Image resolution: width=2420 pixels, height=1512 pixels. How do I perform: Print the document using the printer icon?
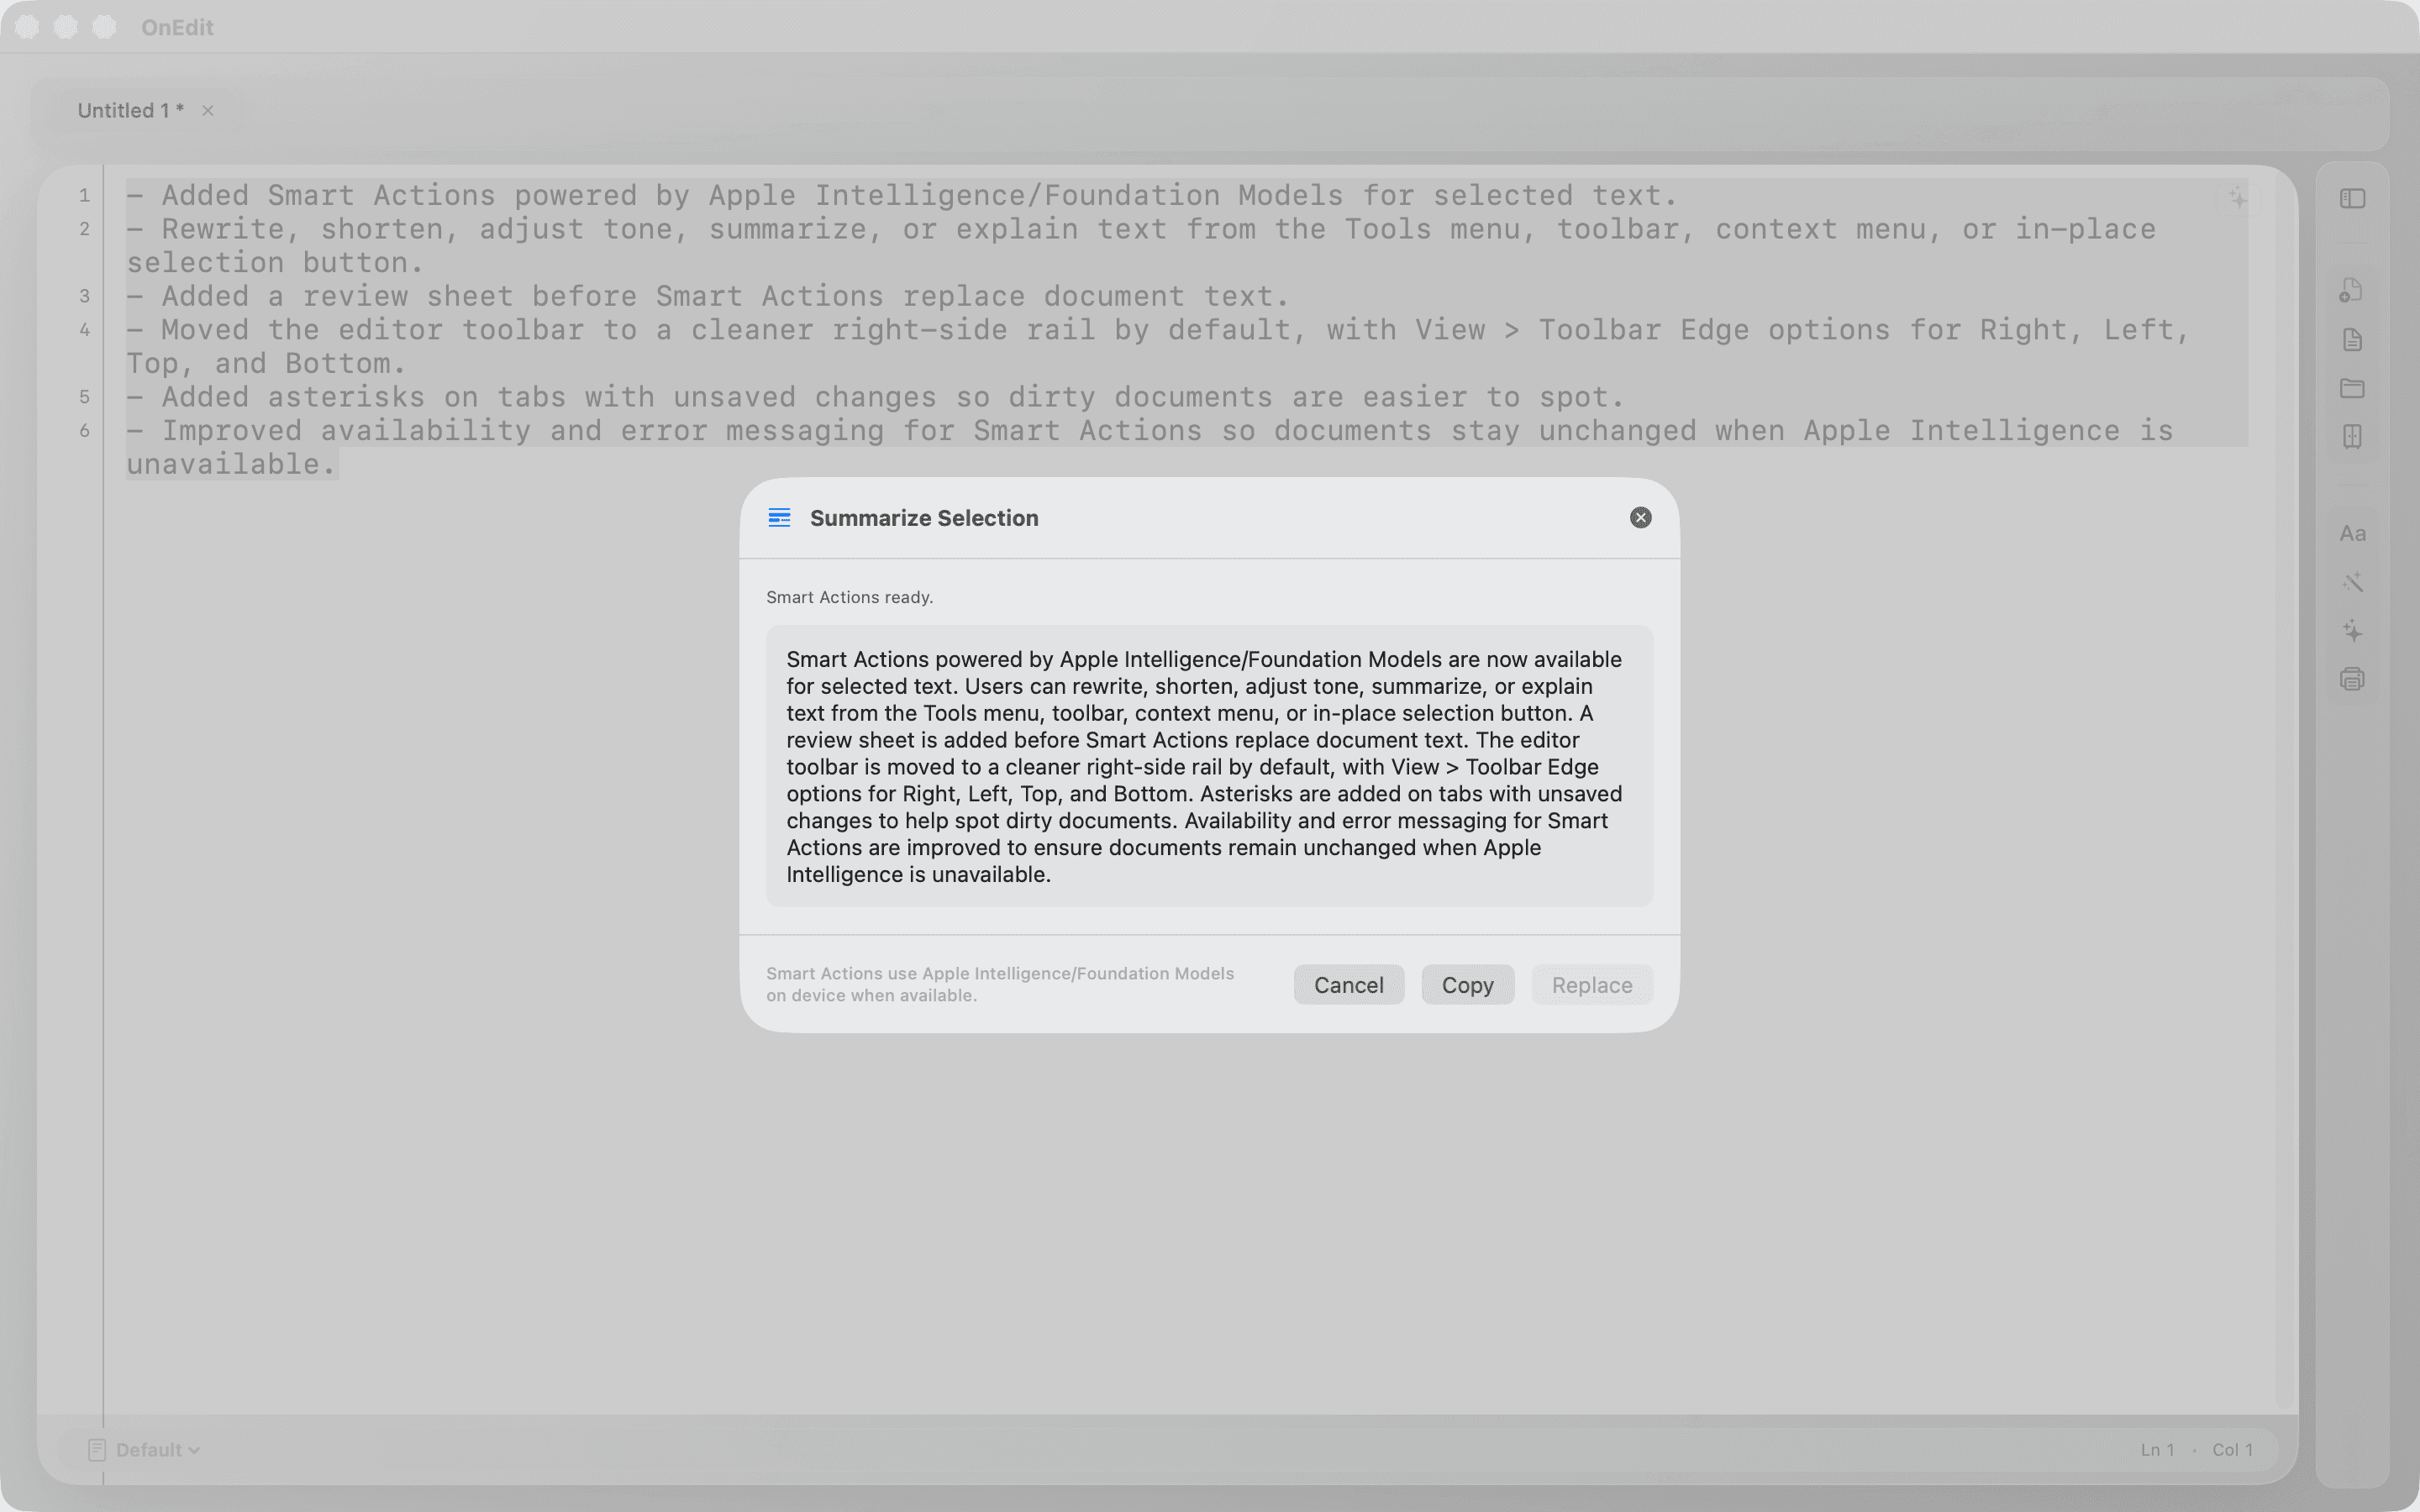click(2352, 680)
